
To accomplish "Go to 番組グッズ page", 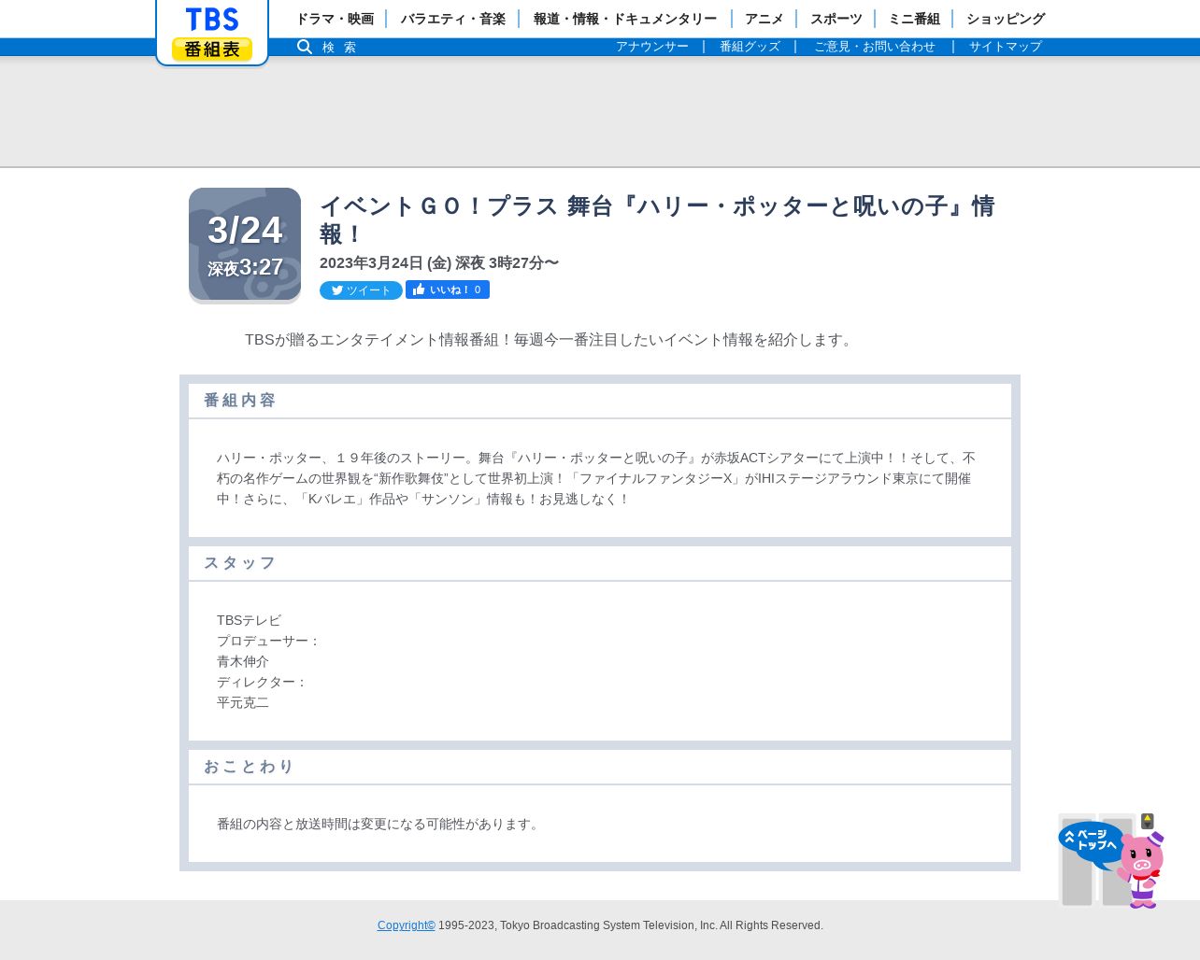I will point(750,47).
